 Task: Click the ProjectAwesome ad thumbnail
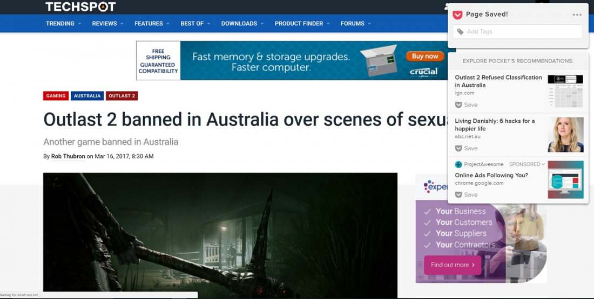tap(565, 179)
